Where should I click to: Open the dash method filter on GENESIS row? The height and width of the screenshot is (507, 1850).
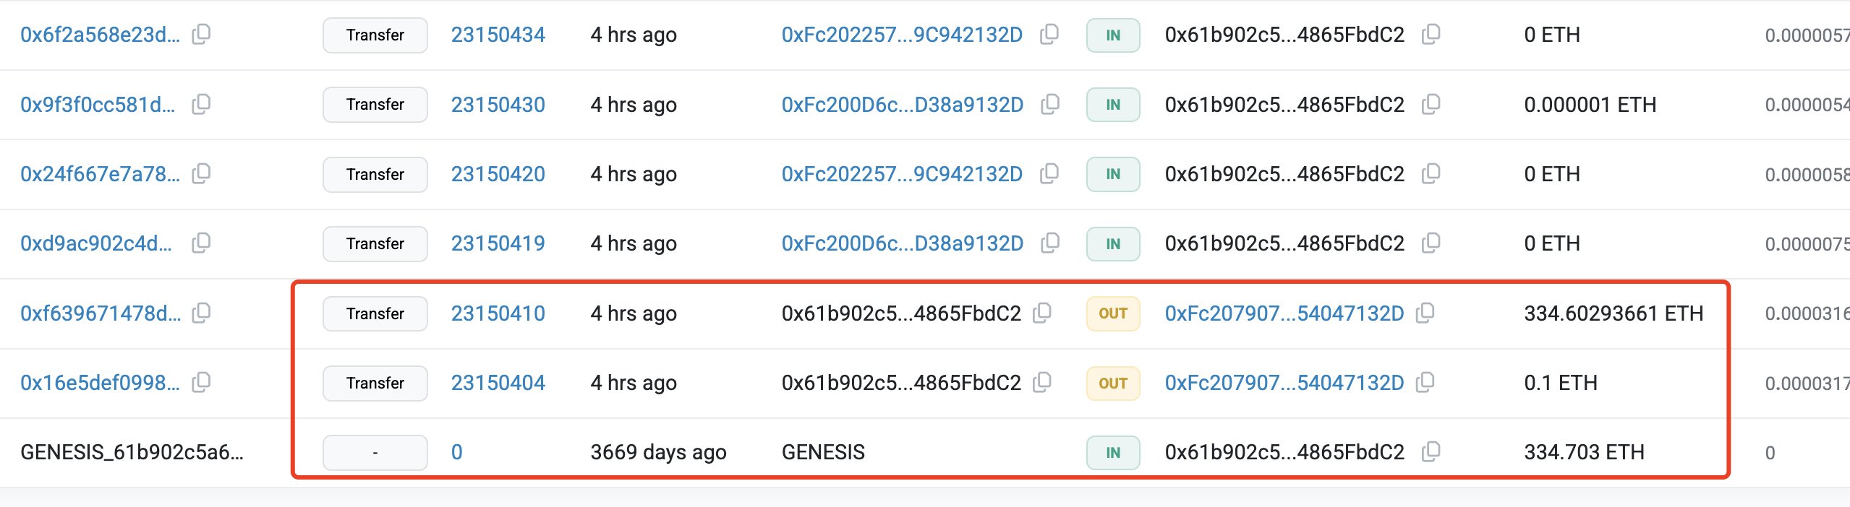[x=375, y=452]
